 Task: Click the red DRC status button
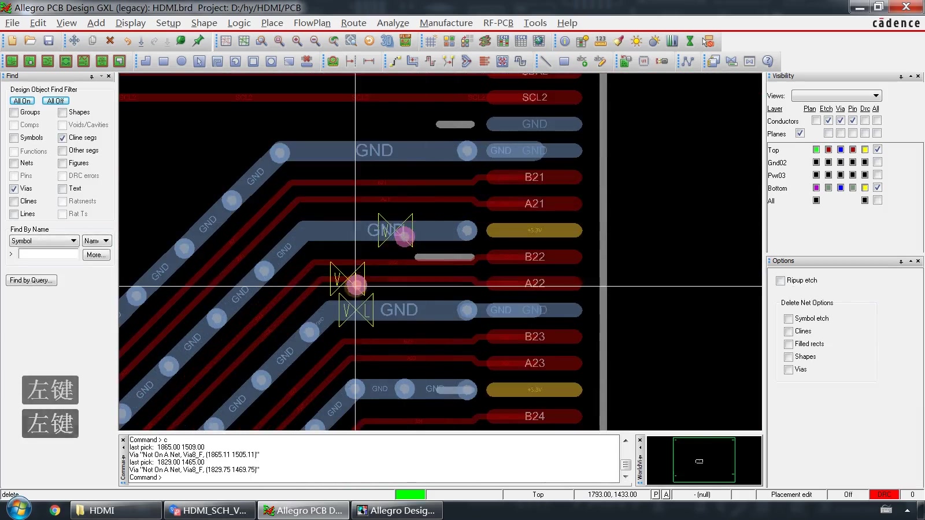point(884,495)
